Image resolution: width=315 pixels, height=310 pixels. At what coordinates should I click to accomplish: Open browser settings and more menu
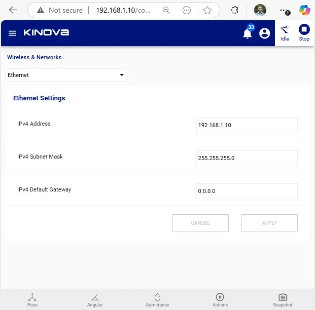tap(284, 11)
